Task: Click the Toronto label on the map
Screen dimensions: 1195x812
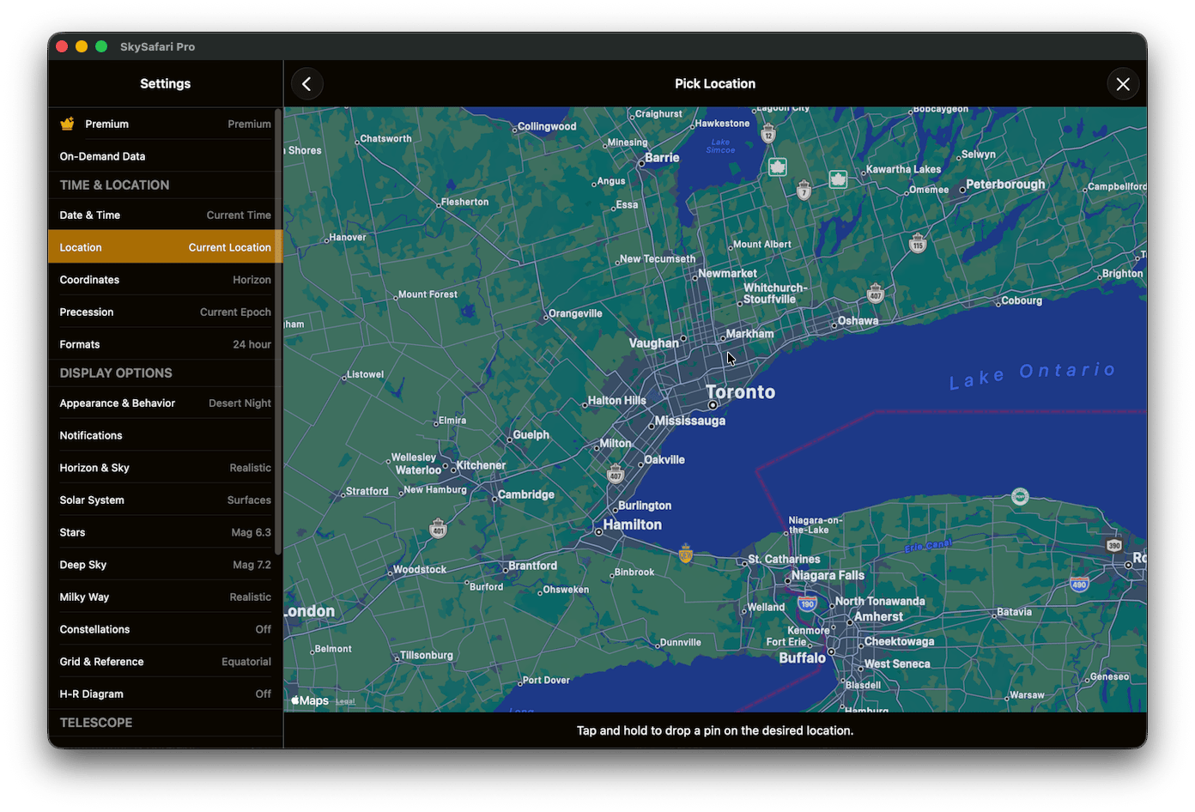Action: (740, 392)
